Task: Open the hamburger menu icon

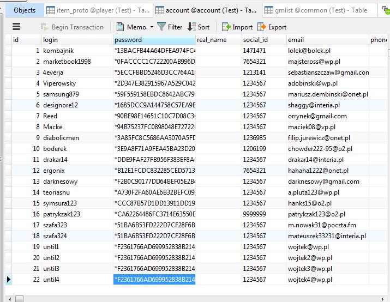Action: tap(16, 27)
